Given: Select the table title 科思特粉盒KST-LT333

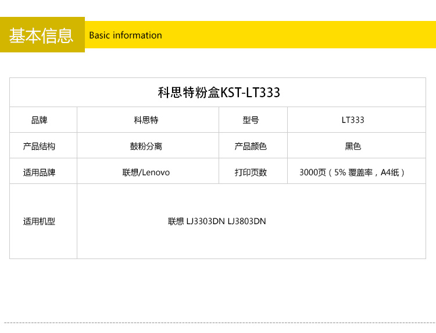Looking at the screenshot, I should coord(219,93).
